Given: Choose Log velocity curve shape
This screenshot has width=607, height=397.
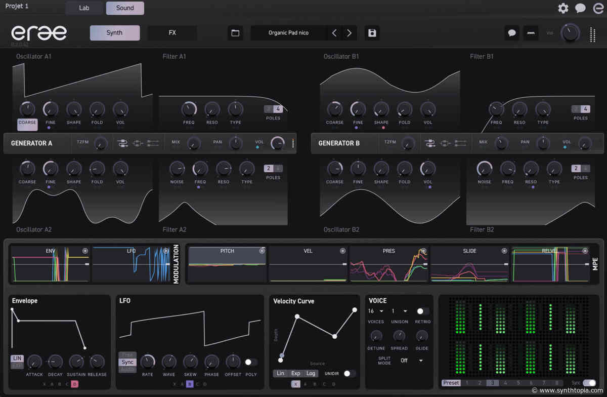Looking at the screenshot, I should 311,373.
